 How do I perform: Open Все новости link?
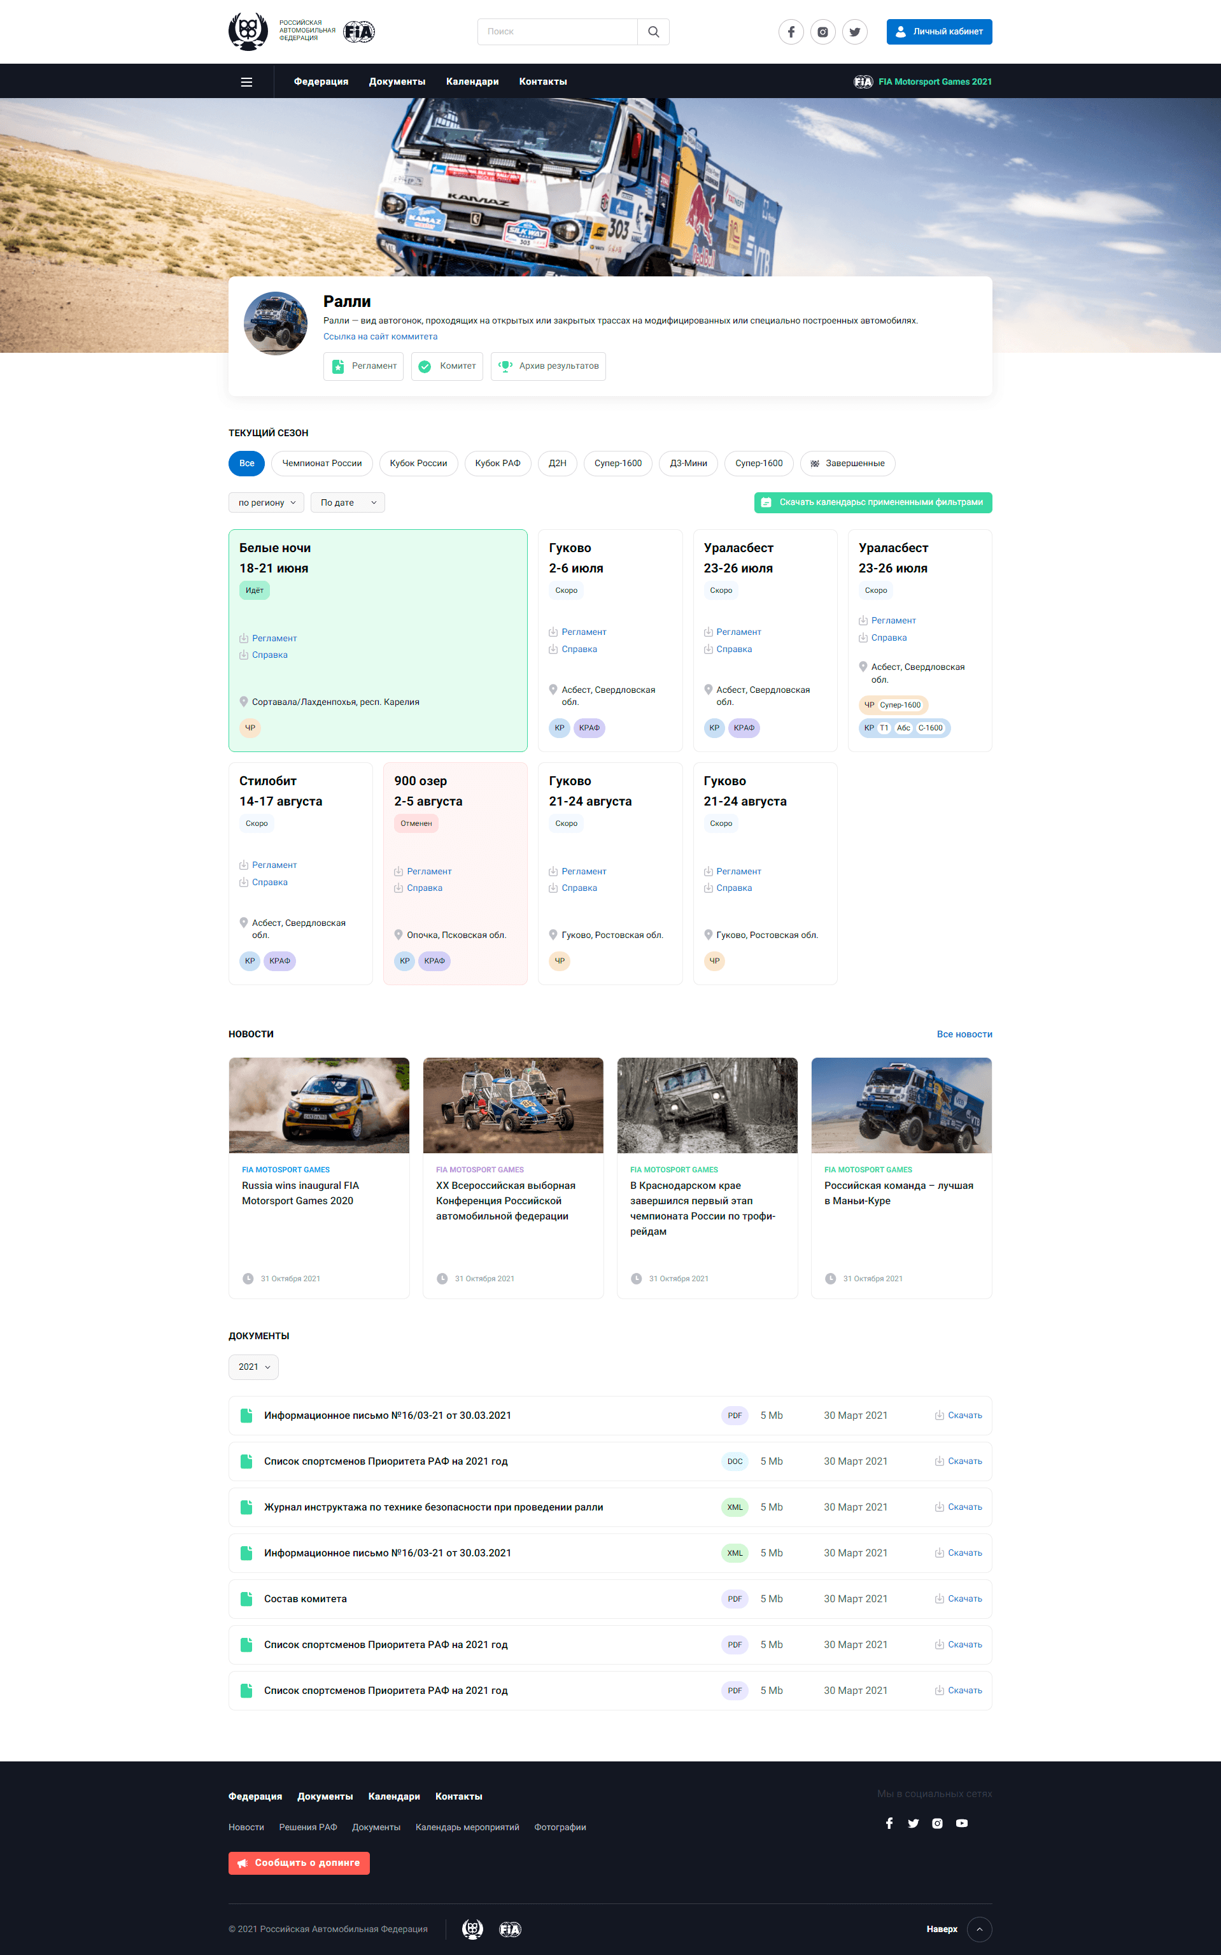(x=964, y=1034)
